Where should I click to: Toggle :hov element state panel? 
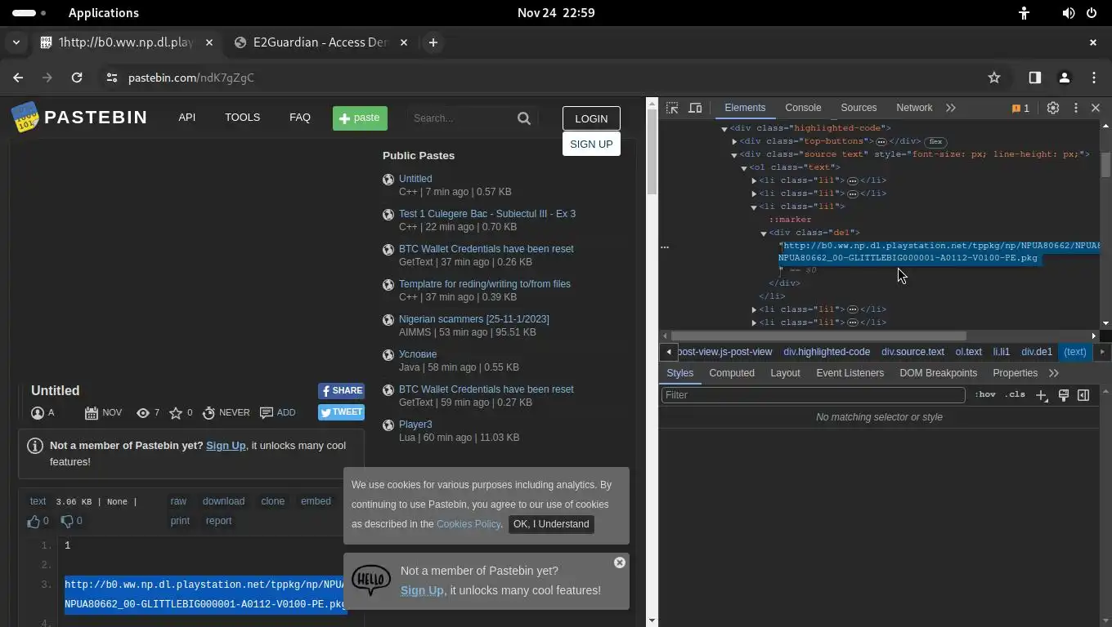pos(985,395)
